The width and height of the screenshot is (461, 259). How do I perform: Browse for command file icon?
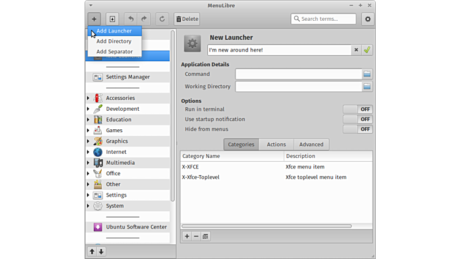tap(367, 74)
